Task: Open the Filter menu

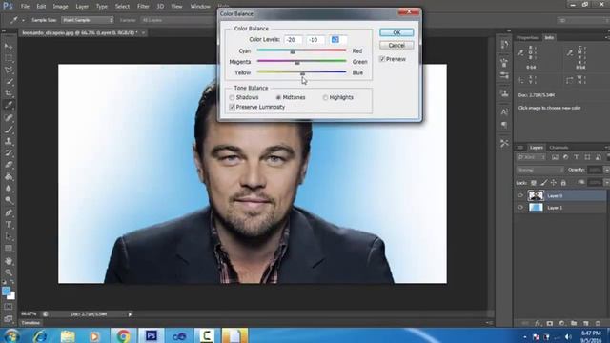Action: tap(143, 7)
